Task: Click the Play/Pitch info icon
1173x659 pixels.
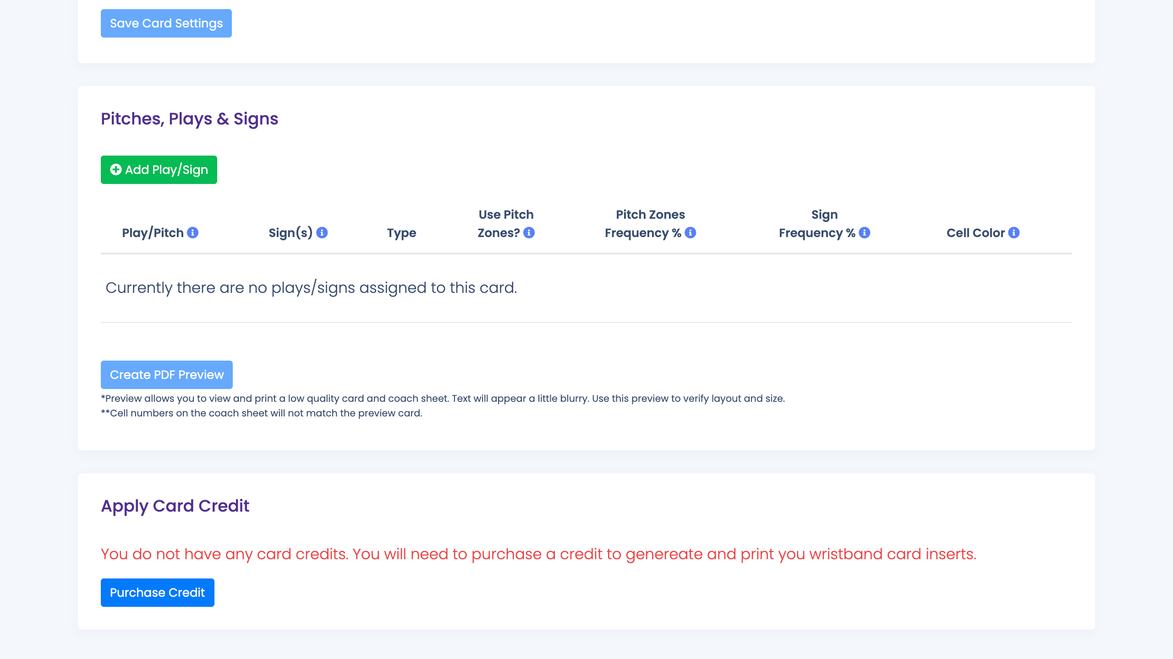Action: [x=193, y=233]
